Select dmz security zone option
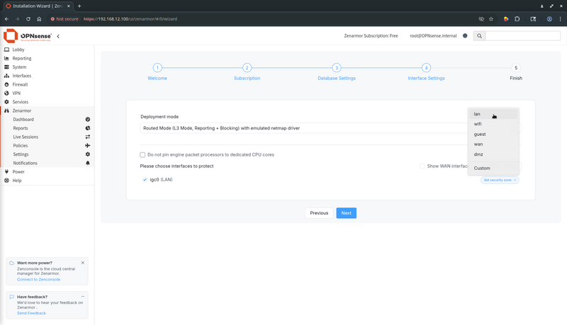The image size is (567, 325). coord(493,154)
